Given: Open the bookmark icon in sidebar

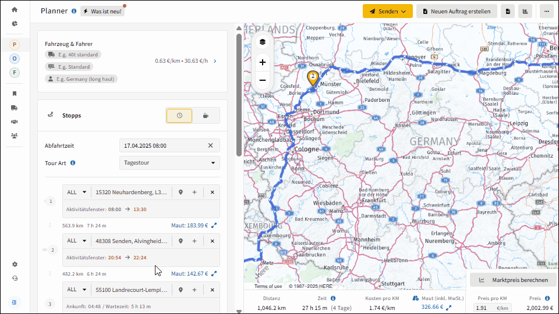Looking at the screenshot, I should pos(14,94).
